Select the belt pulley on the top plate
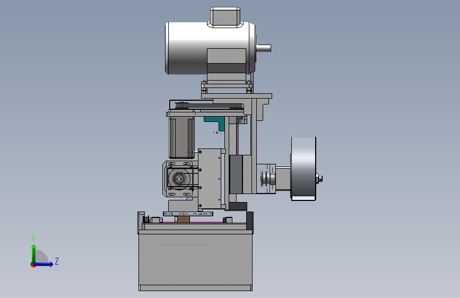Screen dimensions: 460x298 pyautogui.click(x=183, y=105)
